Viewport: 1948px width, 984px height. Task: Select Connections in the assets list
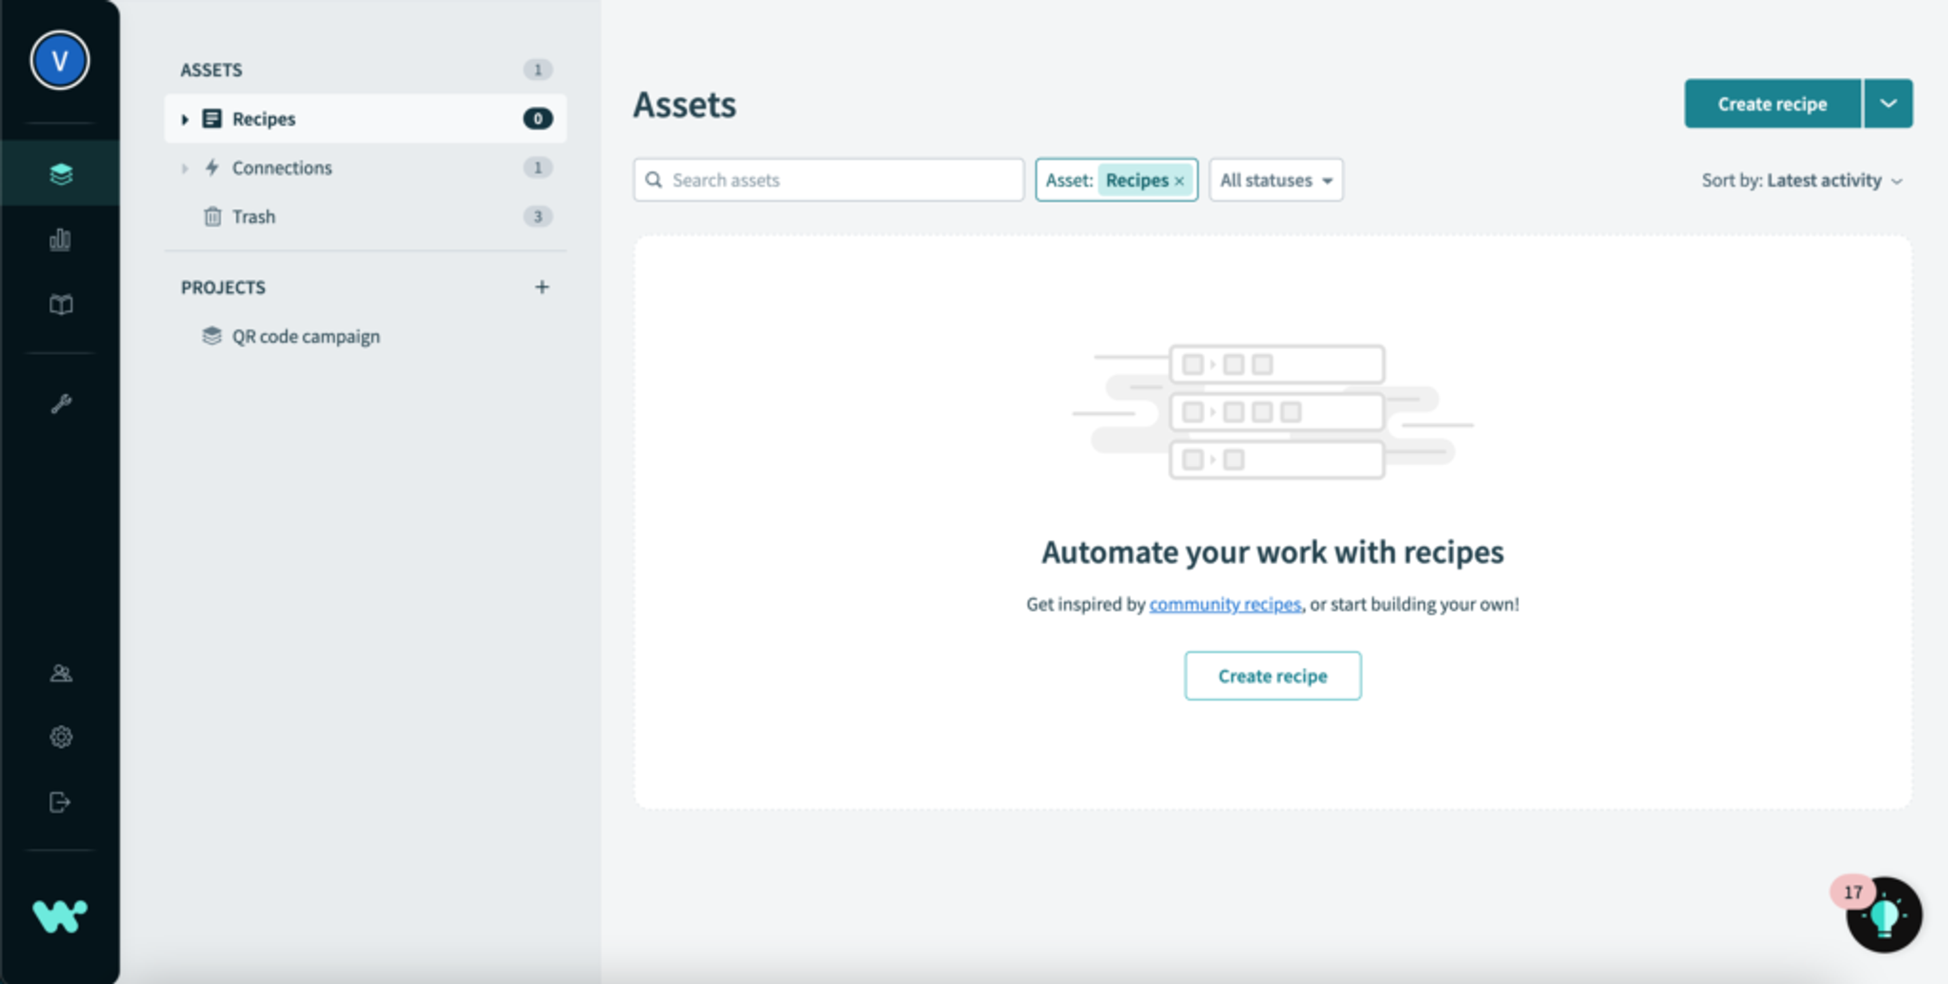pos(365,167)
